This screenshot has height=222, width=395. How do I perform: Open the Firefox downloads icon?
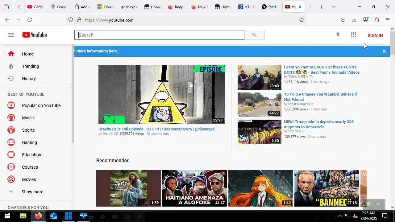pos(354,20)
